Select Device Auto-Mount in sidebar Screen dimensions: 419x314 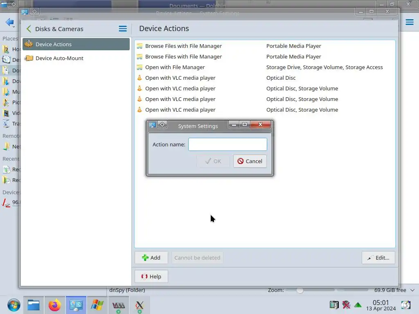(x=76, y=58)
